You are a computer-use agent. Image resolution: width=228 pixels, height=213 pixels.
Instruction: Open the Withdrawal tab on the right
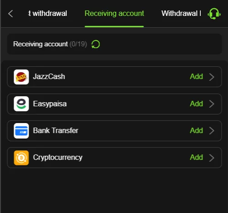tap(181, 14)
